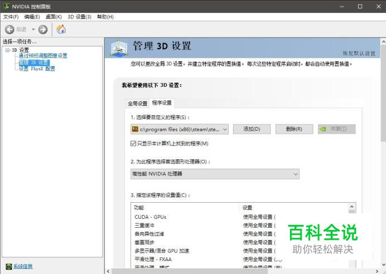The image size is (386, 274).
Task: Click the 垂直同步 setting value
Action: coord(259,242)
